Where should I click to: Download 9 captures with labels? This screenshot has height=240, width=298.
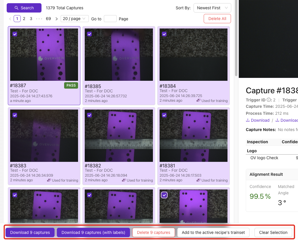pyautogui.click(x=93, y=232)
